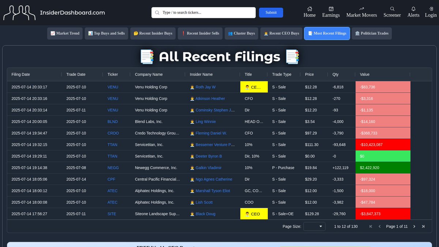Select the Most Recent Filings tab
The width and height of the screenshot is (439, 247).
[327, 33]
